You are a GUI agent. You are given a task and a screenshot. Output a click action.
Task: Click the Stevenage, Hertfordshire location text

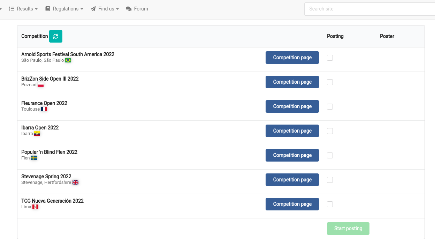[x=46, y=182]
